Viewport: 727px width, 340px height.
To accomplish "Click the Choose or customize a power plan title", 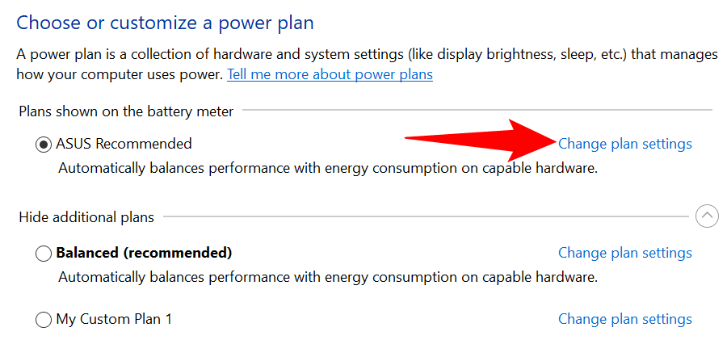I will [x=165, y=22].
